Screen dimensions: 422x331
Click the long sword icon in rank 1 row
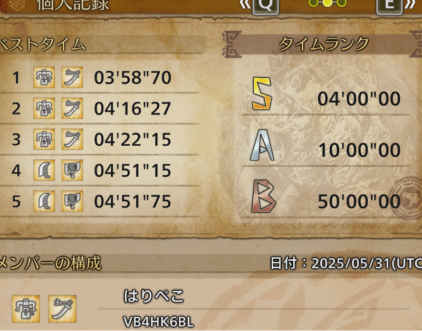coord(72,78)
